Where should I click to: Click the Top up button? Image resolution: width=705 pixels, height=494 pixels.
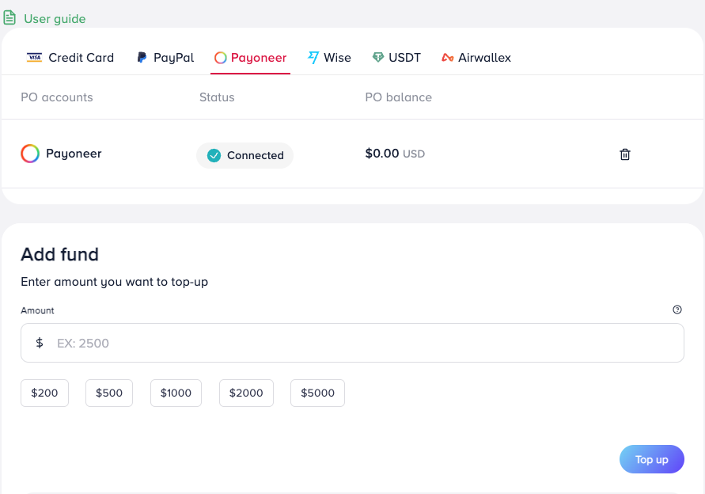(651, 459)
